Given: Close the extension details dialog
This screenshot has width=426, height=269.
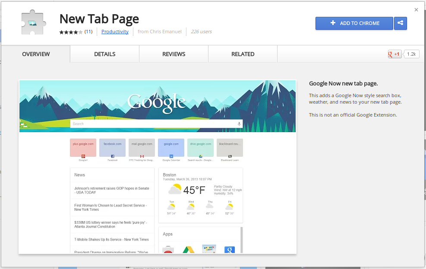Looking at the screenshot, I should pos(416,10).
